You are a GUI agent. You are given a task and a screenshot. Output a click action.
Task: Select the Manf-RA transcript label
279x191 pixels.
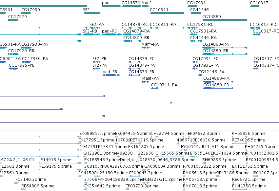click(150, 44)
